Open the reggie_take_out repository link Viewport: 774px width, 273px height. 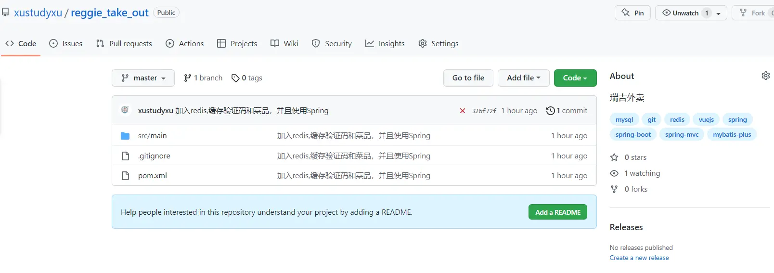click(110, 13)
